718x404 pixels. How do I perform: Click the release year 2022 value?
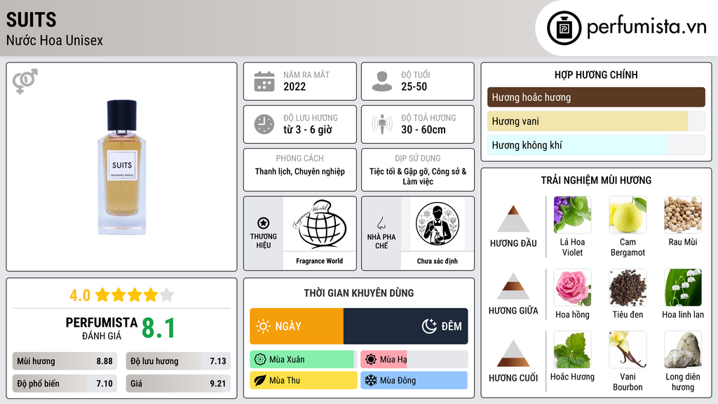(x=294, y=86)
